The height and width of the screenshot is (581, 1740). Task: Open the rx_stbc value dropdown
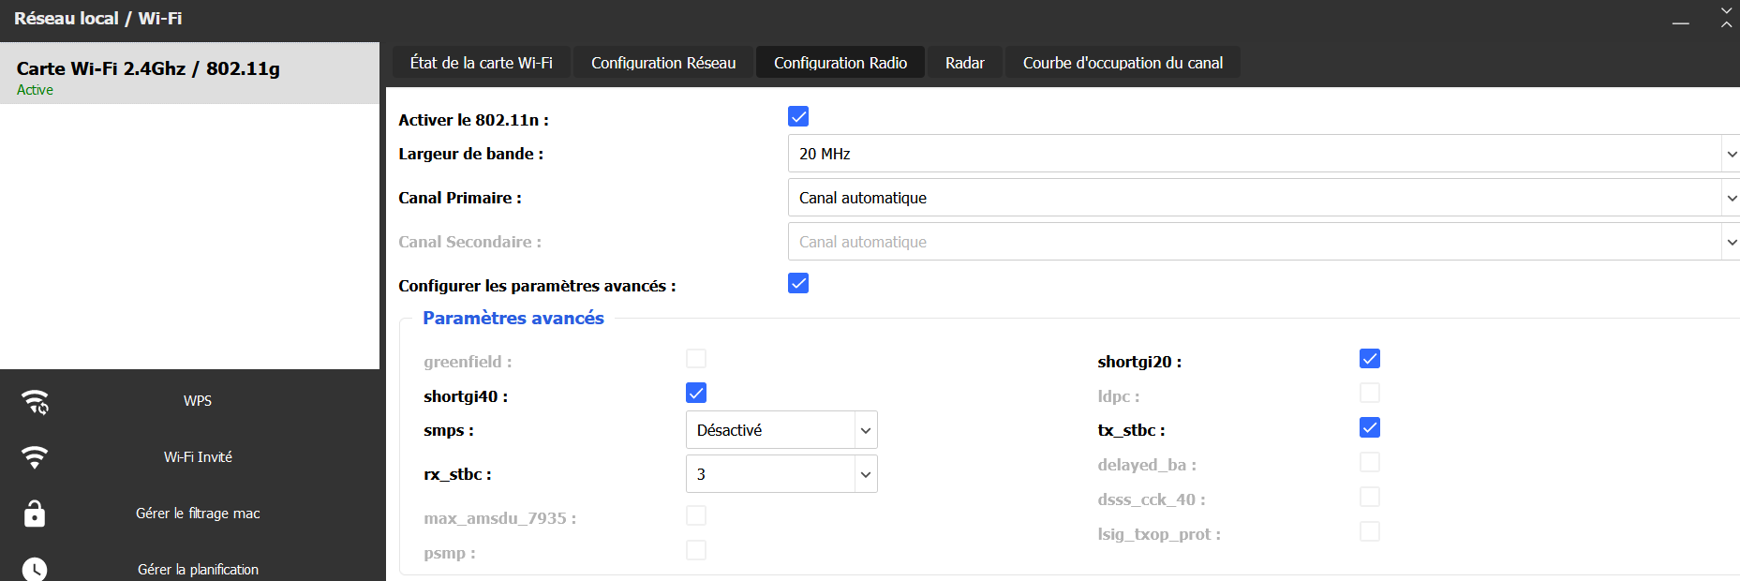pos(781,474)
